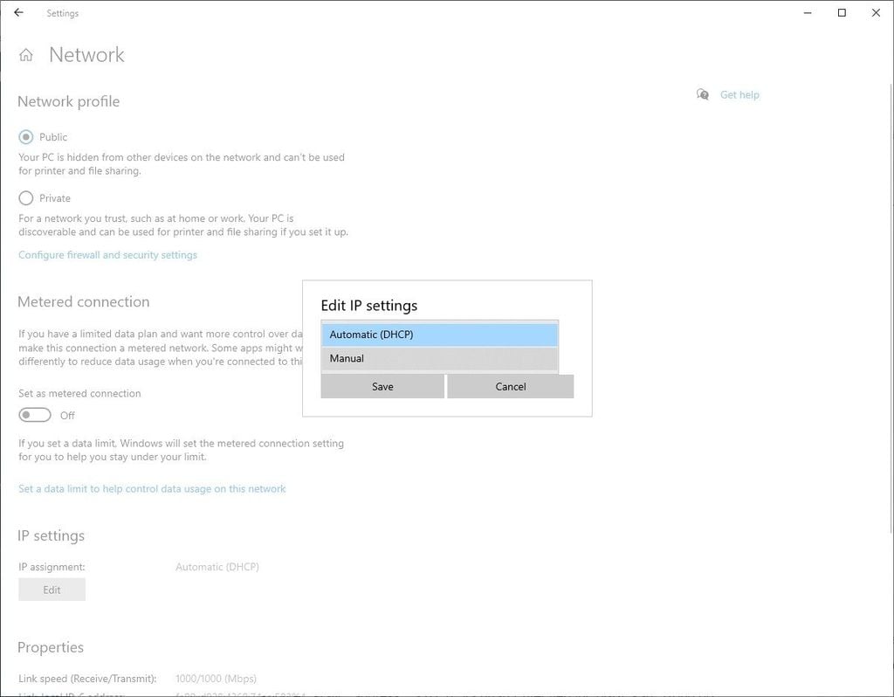
Task: Toggle Set as metered connection switch
Action: (35, 415)
